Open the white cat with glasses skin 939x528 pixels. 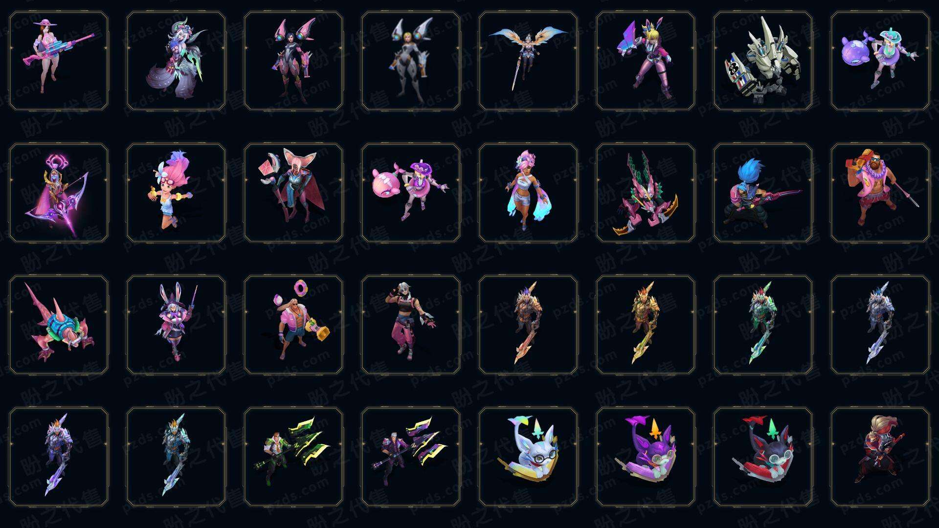point(528,457)
